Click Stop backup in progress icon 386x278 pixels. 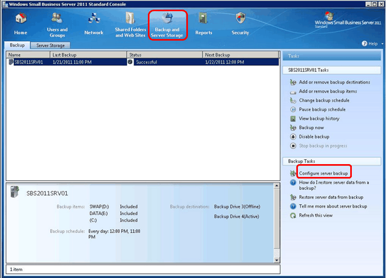pos(293,146)
